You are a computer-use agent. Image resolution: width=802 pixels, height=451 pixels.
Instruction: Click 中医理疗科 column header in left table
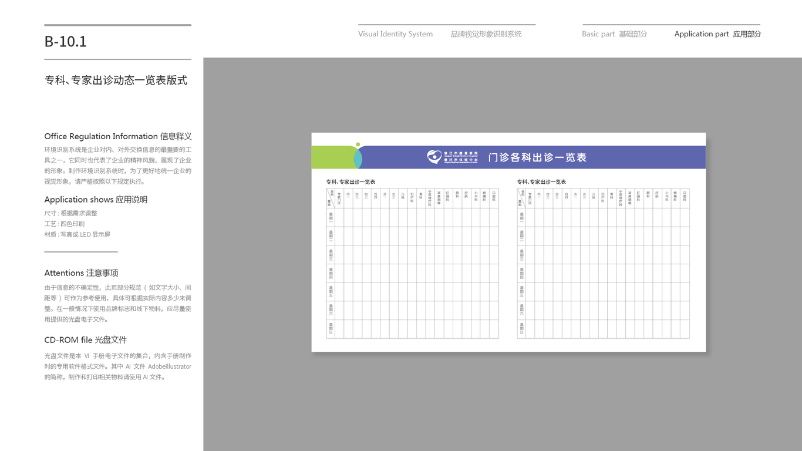(430, 200)
